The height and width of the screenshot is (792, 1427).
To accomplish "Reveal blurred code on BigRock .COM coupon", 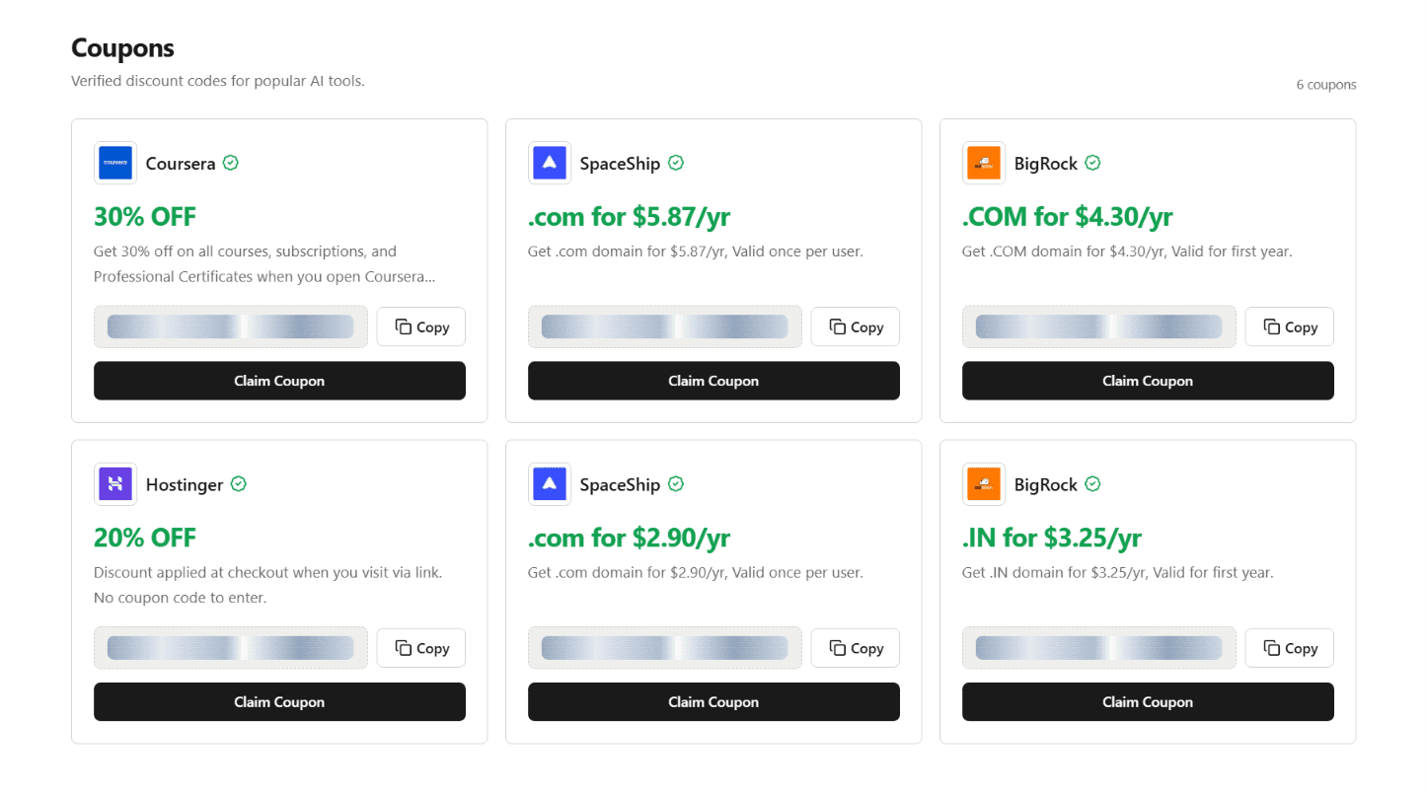I will coord(1099,326).
